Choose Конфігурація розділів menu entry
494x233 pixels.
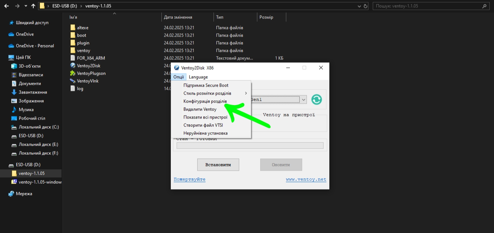(x=211, y=101)
